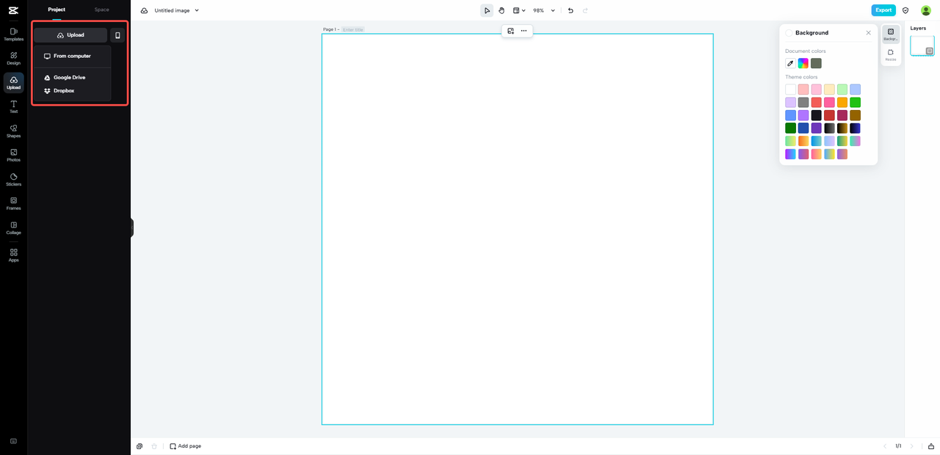Select the medium gray theme swatch
Image resolution: width=940 pixels, height=455 pixels.
coord(803,103)
